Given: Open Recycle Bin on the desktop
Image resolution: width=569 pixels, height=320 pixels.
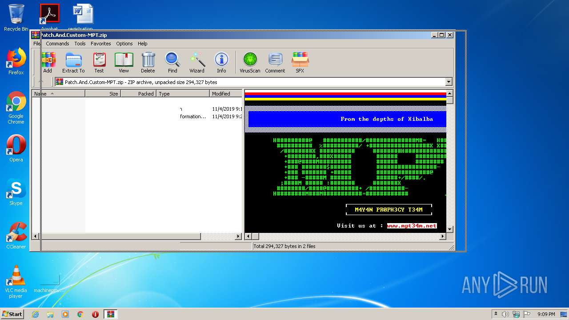Looking at the screenshot, I should (16, 18).
